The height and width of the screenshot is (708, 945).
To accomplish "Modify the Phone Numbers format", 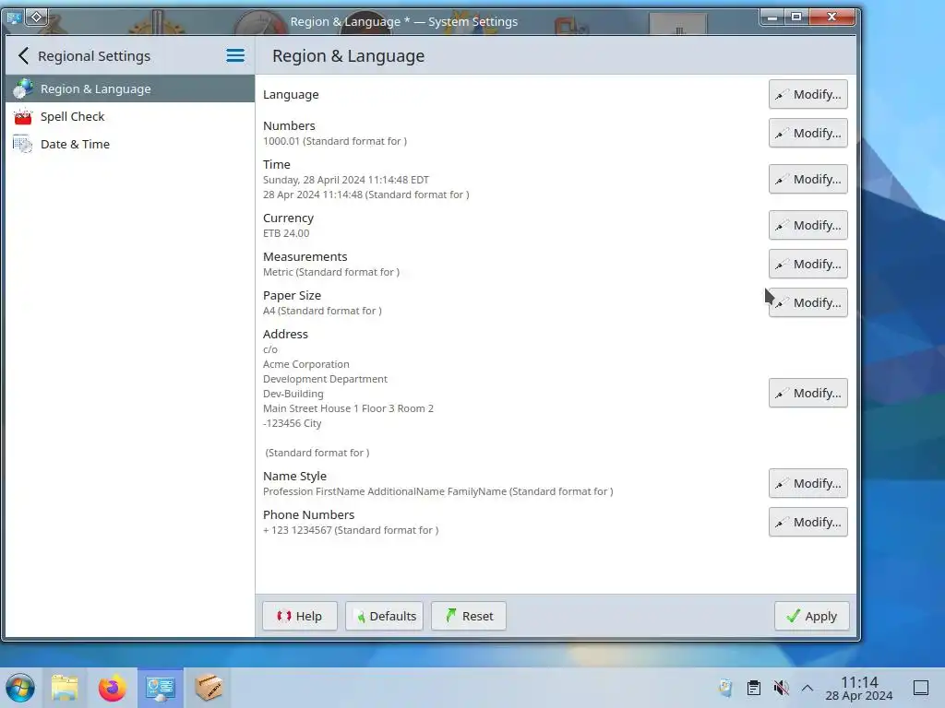I will tap(807, 522).
